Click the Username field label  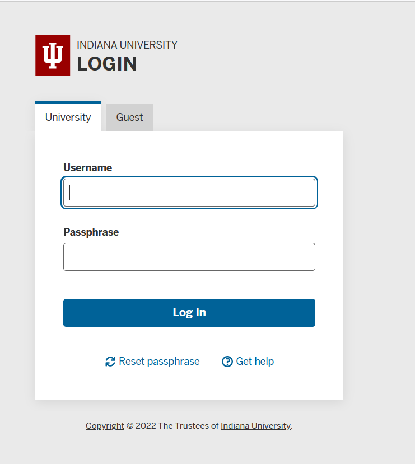(x=87, y=168)
